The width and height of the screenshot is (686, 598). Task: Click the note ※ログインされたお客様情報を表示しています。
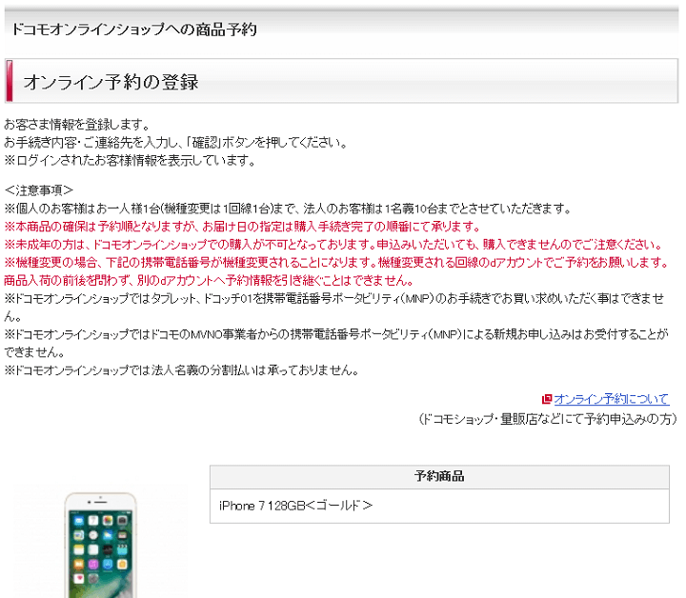point(131,161)
